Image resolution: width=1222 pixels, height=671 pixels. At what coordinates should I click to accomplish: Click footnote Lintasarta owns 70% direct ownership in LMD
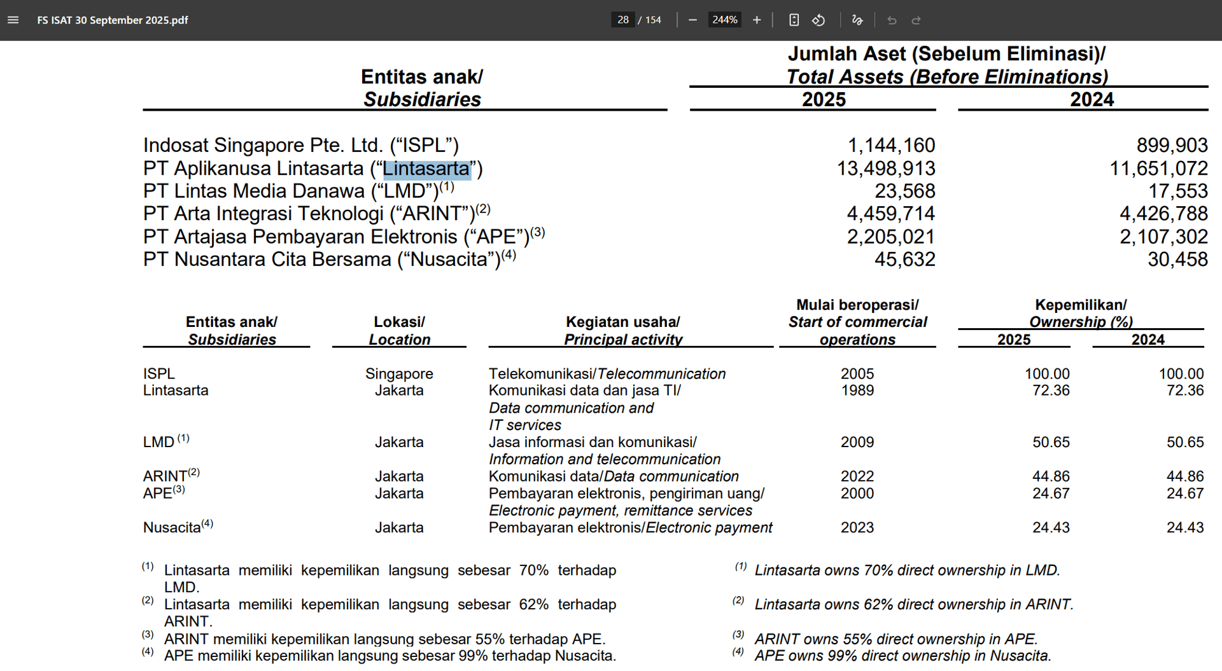(x=908, y=571)
